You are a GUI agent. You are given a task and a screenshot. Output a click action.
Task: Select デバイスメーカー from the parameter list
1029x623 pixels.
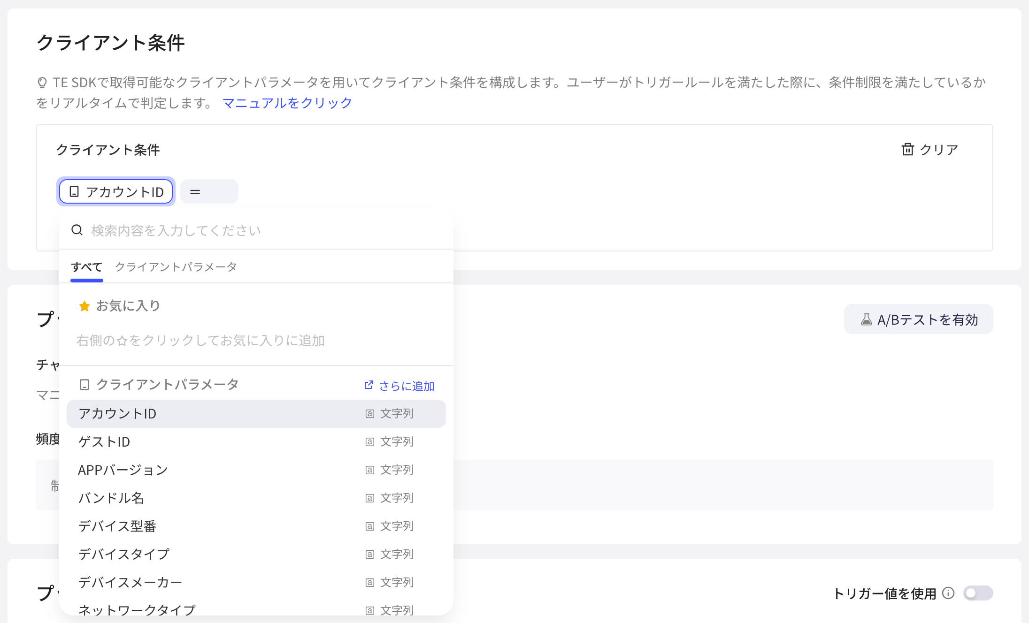[256, 583]
